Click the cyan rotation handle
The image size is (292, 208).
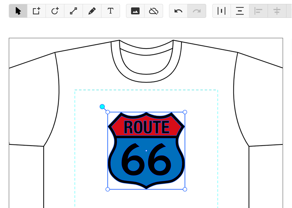(x=102, y=107)
